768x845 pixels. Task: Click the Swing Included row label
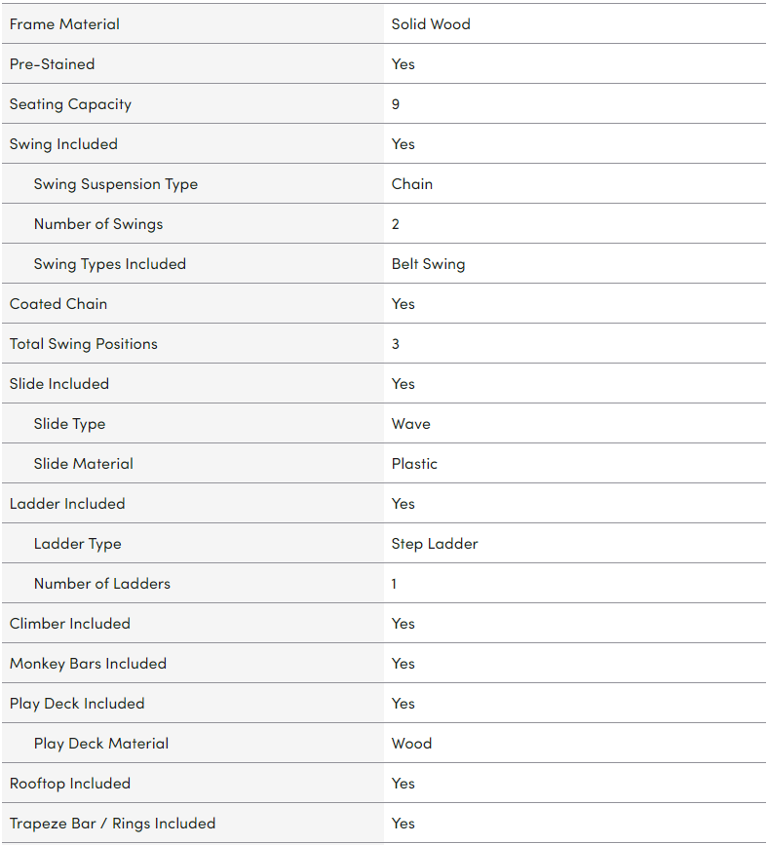point(63,144)
